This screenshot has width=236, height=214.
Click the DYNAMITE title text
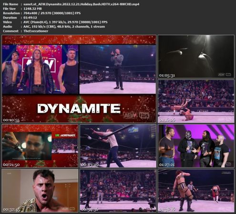coord(79,108)
